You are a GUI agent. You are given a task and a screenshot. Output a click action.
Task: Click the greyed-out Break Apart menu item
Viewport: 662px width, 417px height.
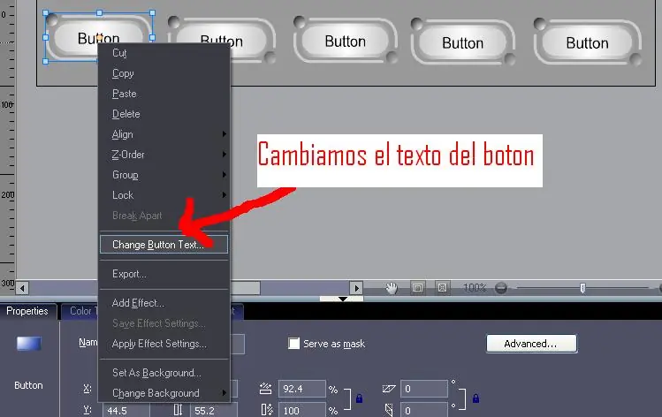(x=165, y=216)
